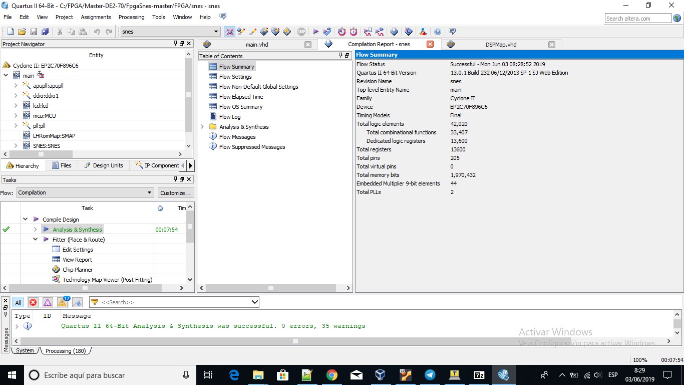Open the Assignments menu
Image resolution: width=684 pixels, height=385 pixels.
pyautogui.click(x=96, y=17)
